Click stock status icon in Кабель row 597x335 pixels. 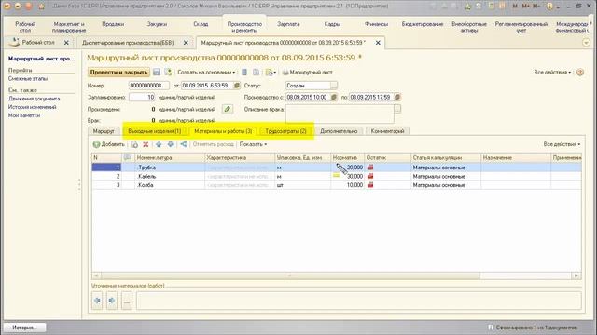coord(370,176)
